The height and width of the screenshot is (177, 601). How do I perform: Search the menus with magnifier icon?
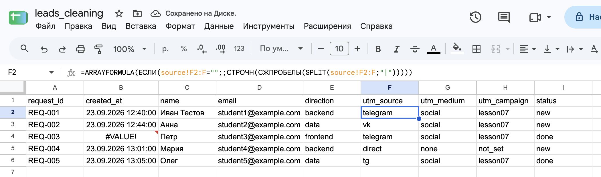[25, 49]
